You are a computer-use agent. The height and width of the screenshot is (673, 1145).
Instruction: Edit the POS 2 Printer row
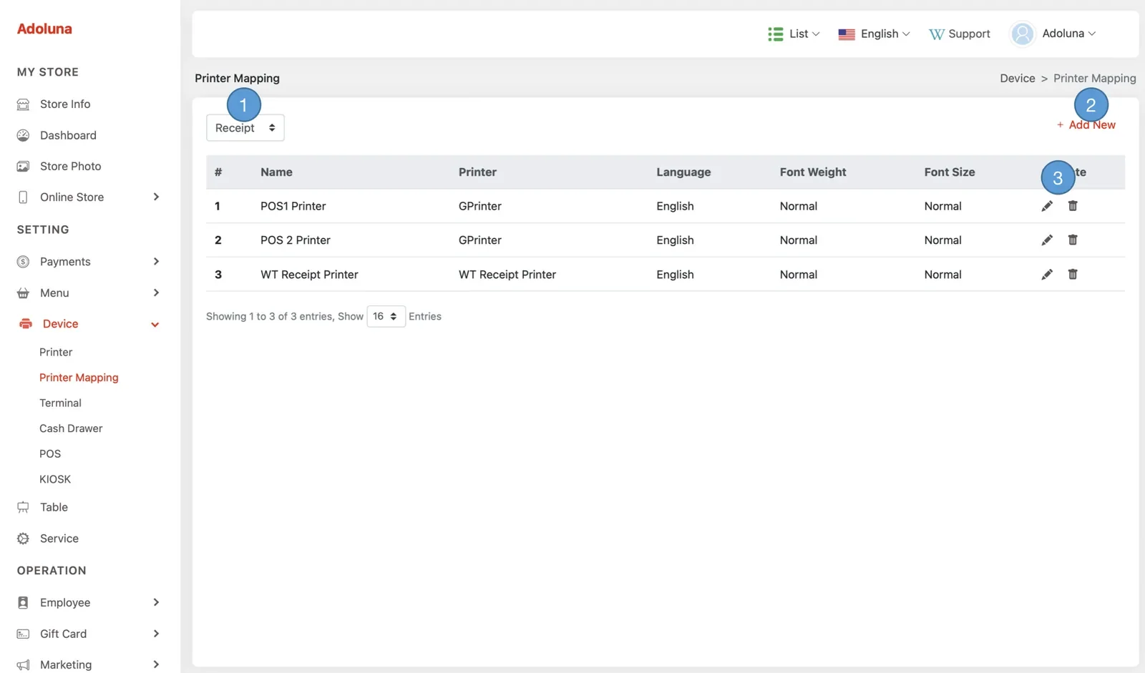pos(1047,240)
